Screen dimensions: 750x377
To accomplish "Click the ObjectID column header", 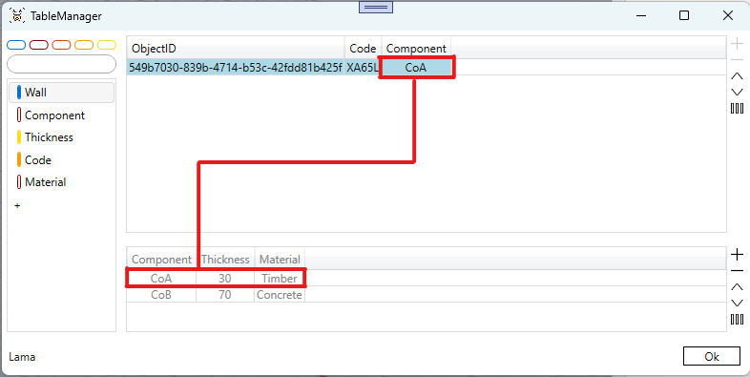I will pos(236,49).
